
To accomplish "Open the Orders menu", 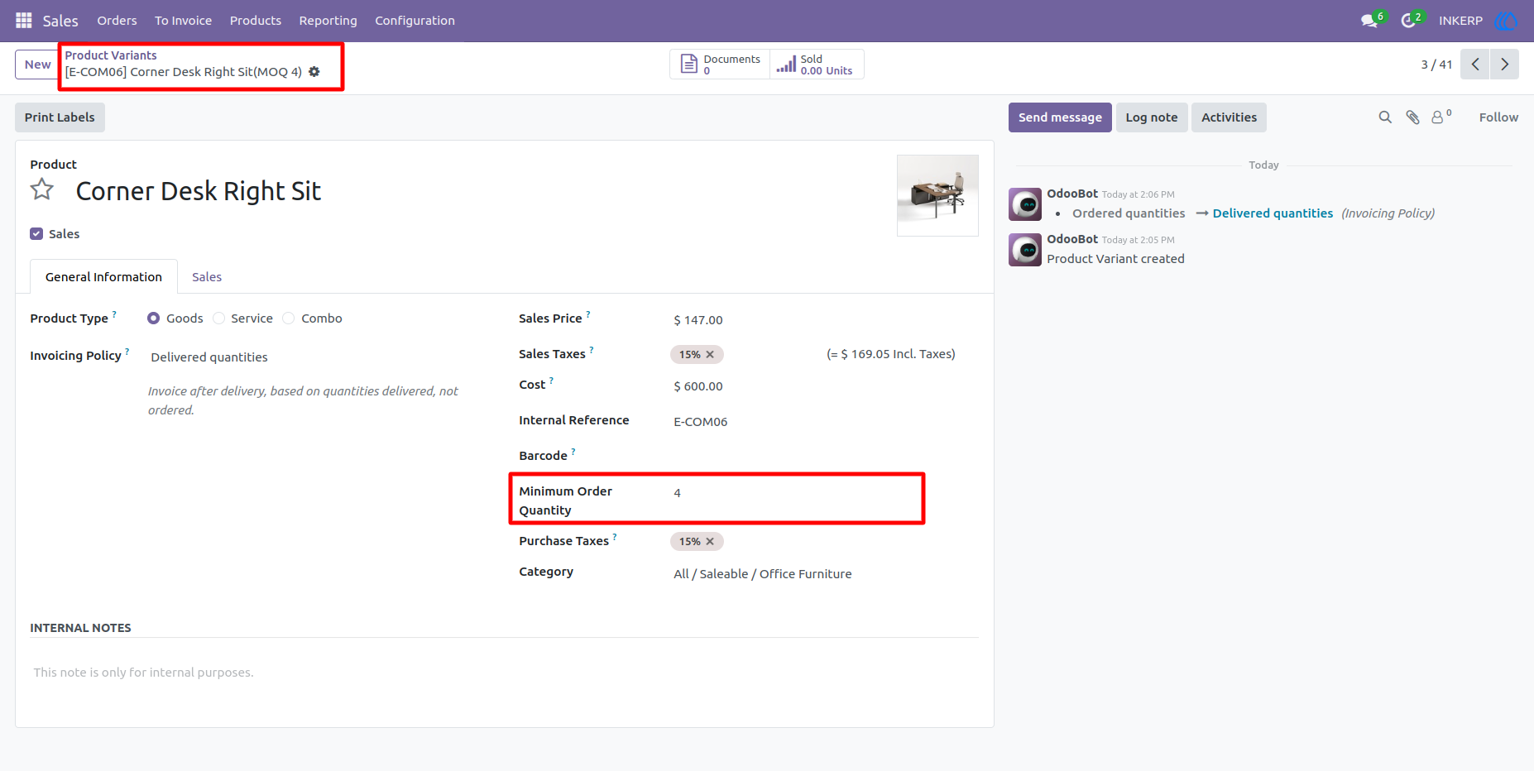I will coord(117,21).
